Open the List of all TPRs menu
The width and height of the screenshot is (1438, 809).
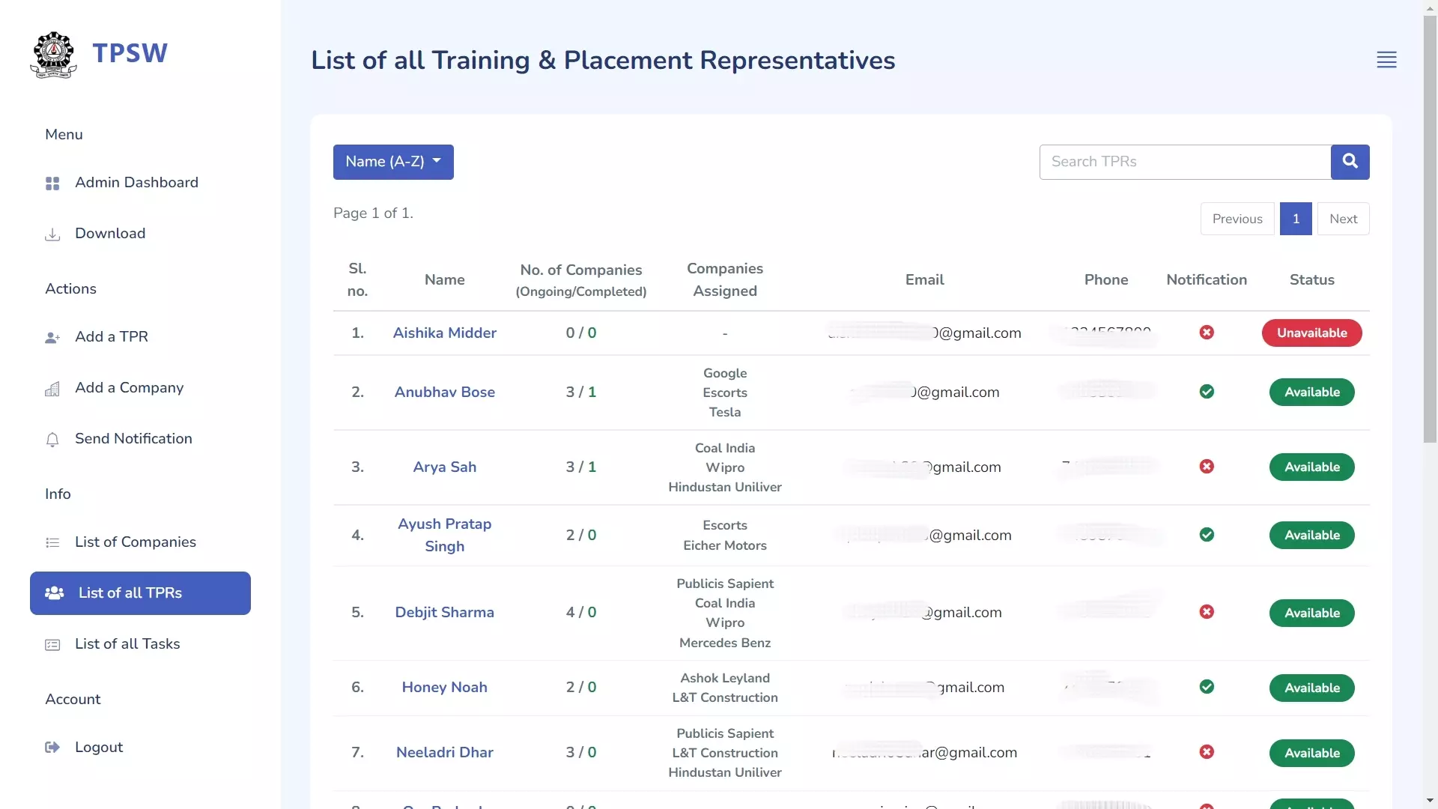click(140, 593)
